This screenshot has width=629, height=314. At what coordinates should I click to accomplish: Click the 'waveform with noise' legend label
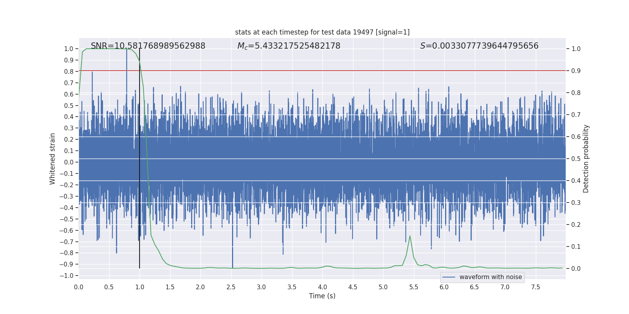click(490, 277)
